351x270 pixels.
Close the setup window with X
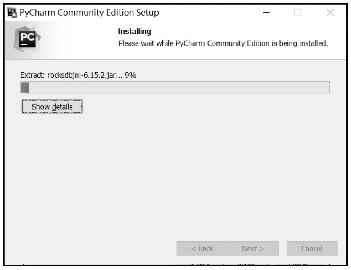coord(330,13)
